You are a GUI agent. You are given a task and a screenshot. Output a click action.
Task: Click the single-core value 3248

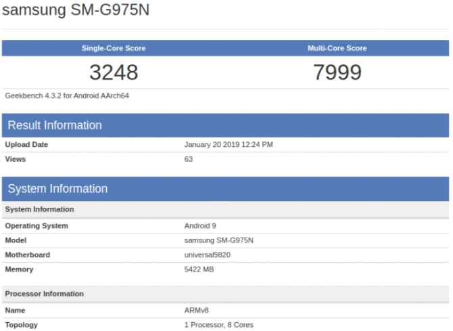[114, 72]
